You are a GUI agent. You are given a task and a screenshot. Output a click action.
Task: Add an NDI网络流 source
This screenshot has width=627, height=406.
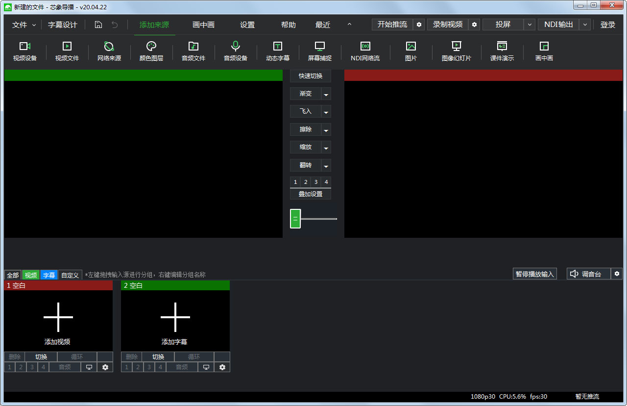click(365, 47)
